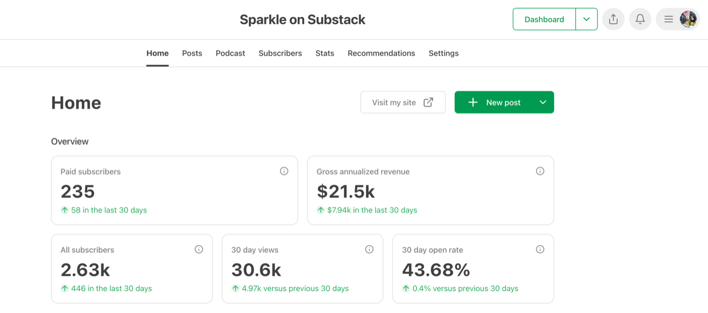Switch to the Posts tab

(x=192, y=54)
